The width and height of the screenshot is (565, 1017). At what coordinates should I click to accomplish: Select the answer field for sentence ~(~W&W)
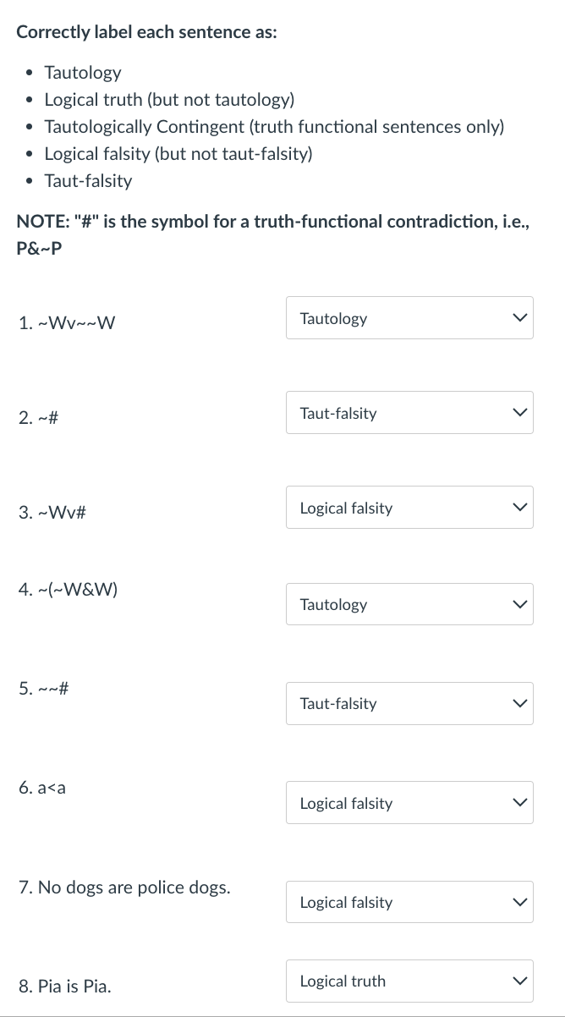[x=409, y=604]
